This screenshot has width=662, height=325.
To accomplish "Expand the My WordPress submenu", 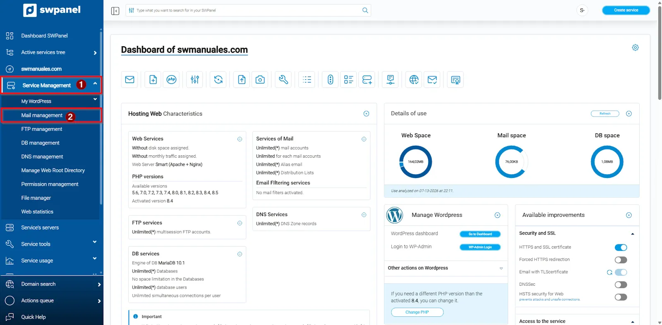I will (x=51, y=101).
